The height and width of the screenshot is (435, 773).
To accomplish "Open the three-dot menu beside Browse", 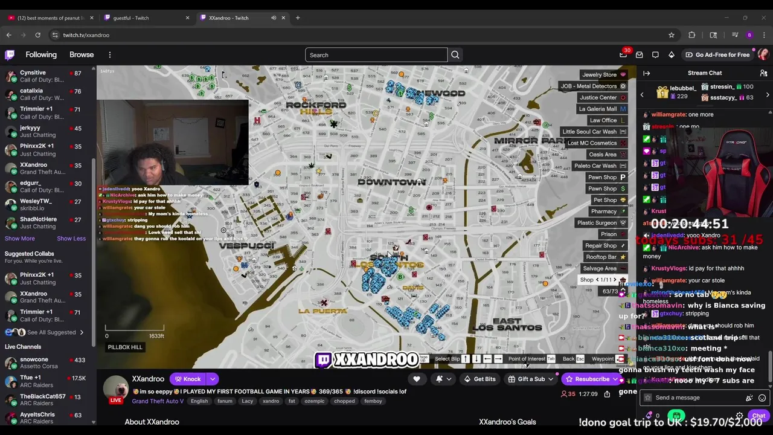I will (x=110, y=55).
